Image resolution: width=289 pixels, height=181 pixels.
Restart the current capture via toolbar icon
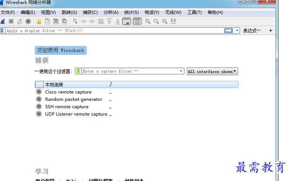[x=20, y=21]
